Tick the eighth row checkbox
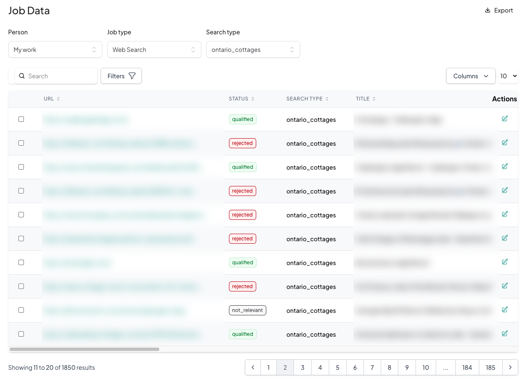Viewport: 525px width, 379px height. point(21,286)
